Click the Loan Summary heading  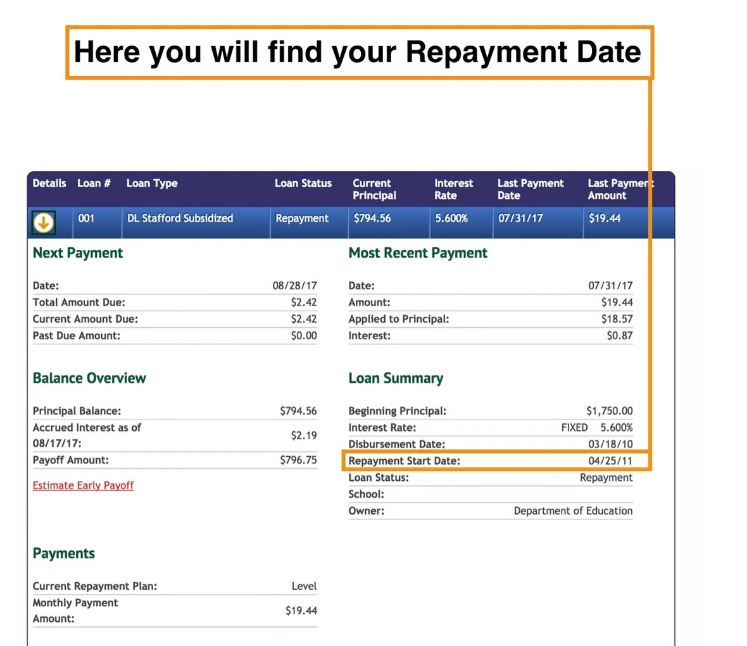click(x=396, y=378)
